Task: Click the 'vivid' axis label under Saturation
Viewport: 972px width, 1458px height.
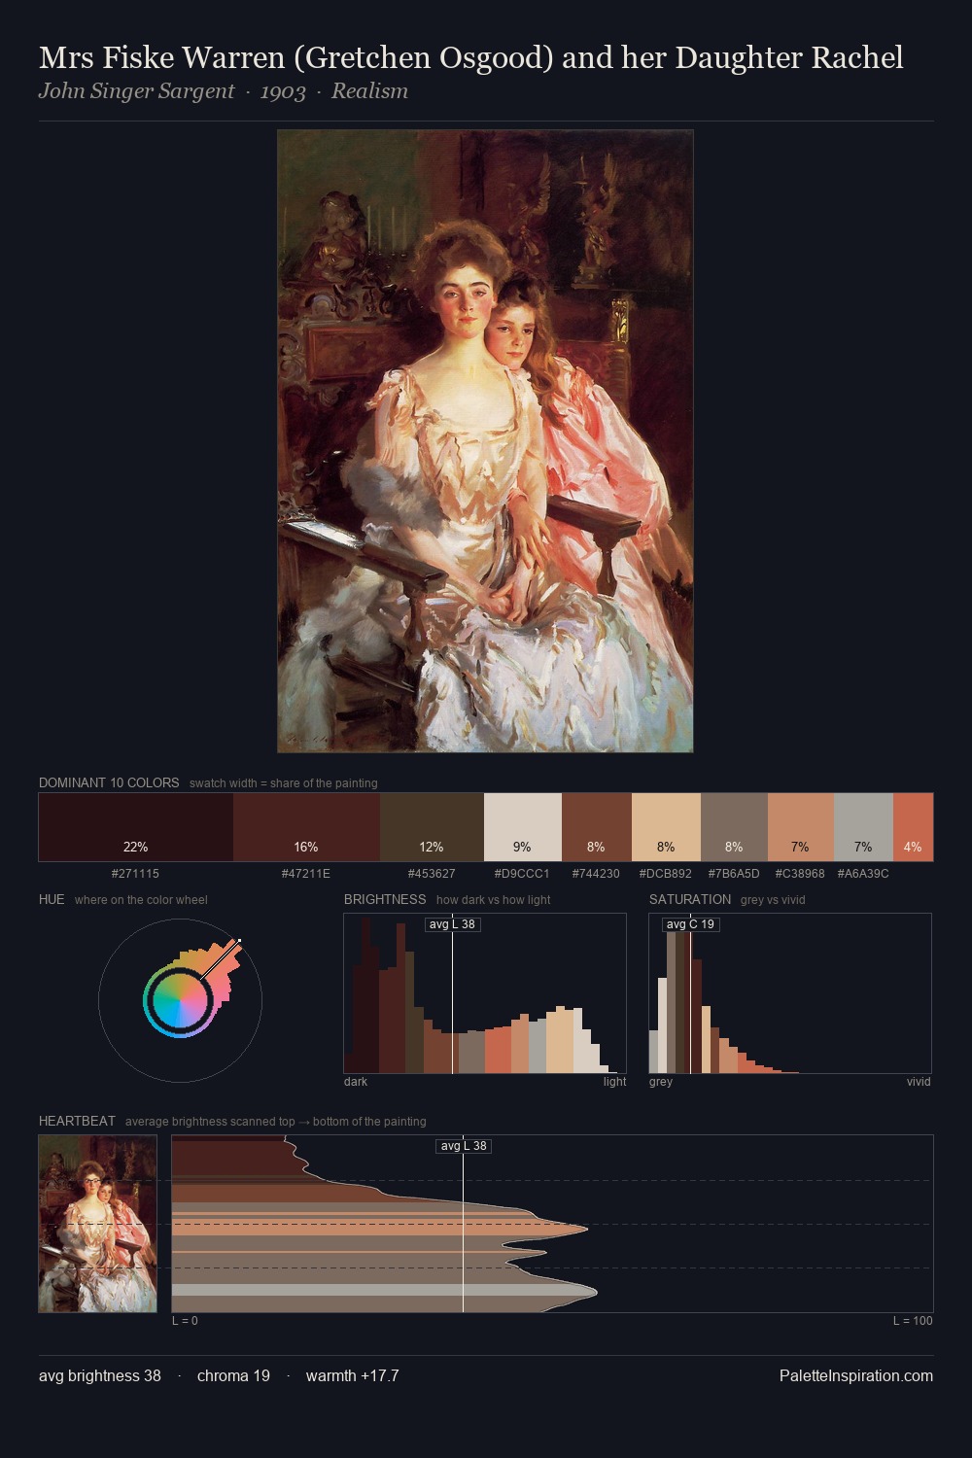Action: coord(919,1082)
